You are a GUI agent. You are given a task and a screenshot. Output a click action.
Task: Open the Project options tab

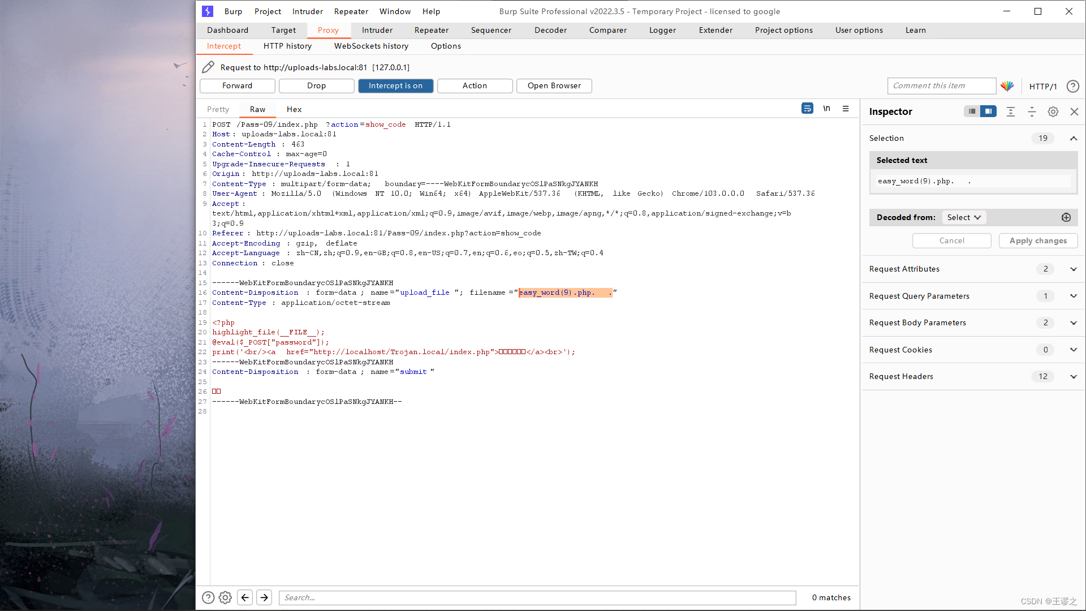click(x=783, y=30)
